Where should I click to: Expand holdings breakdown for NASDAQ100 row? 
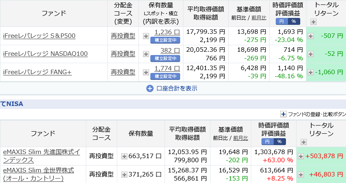pos(146,54)
